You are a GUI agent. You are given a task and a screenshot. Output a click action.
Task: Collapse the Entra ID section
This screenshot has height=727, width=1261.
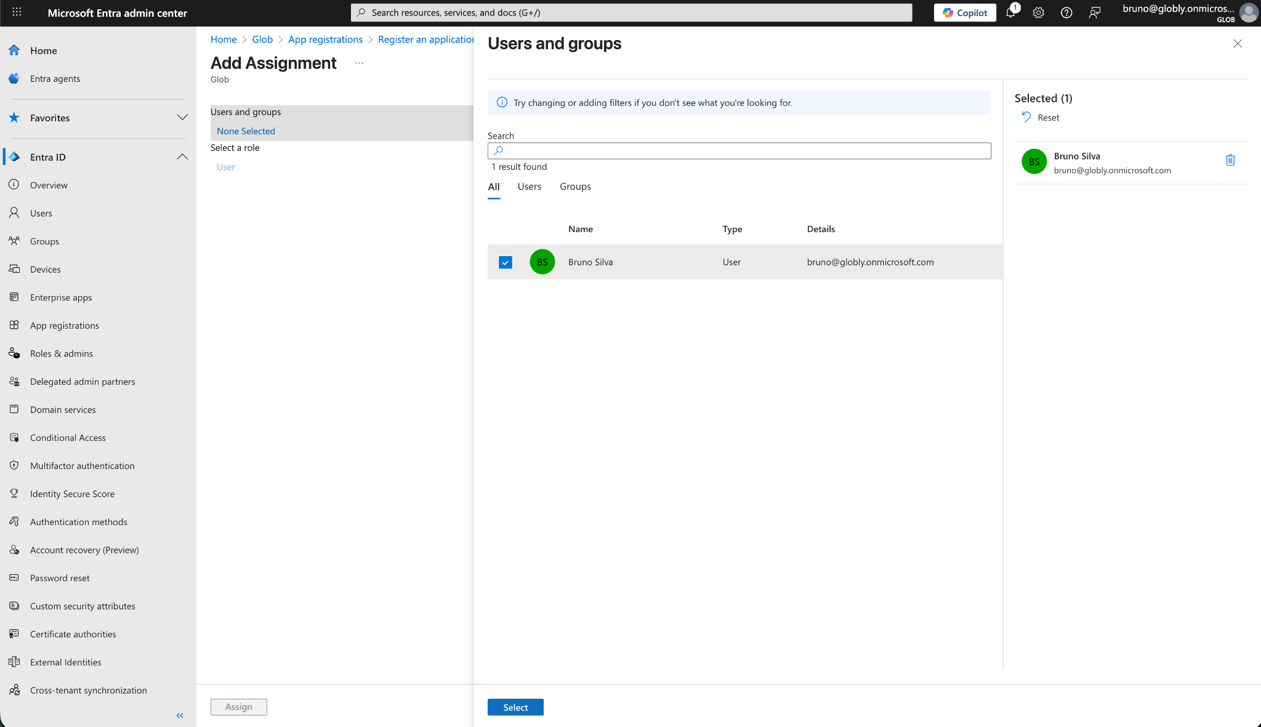pyautogui.click(x=182, y=157)
